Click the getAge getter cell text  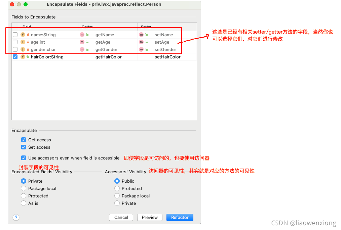click(x=103, y=42)
